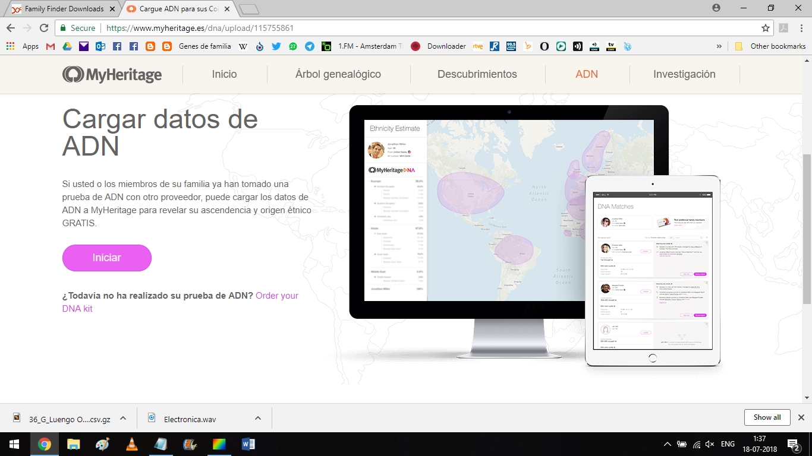
Task: Expand options for the 36_G_Luengo csv.gz download
Action: click(x=122, y=417)
